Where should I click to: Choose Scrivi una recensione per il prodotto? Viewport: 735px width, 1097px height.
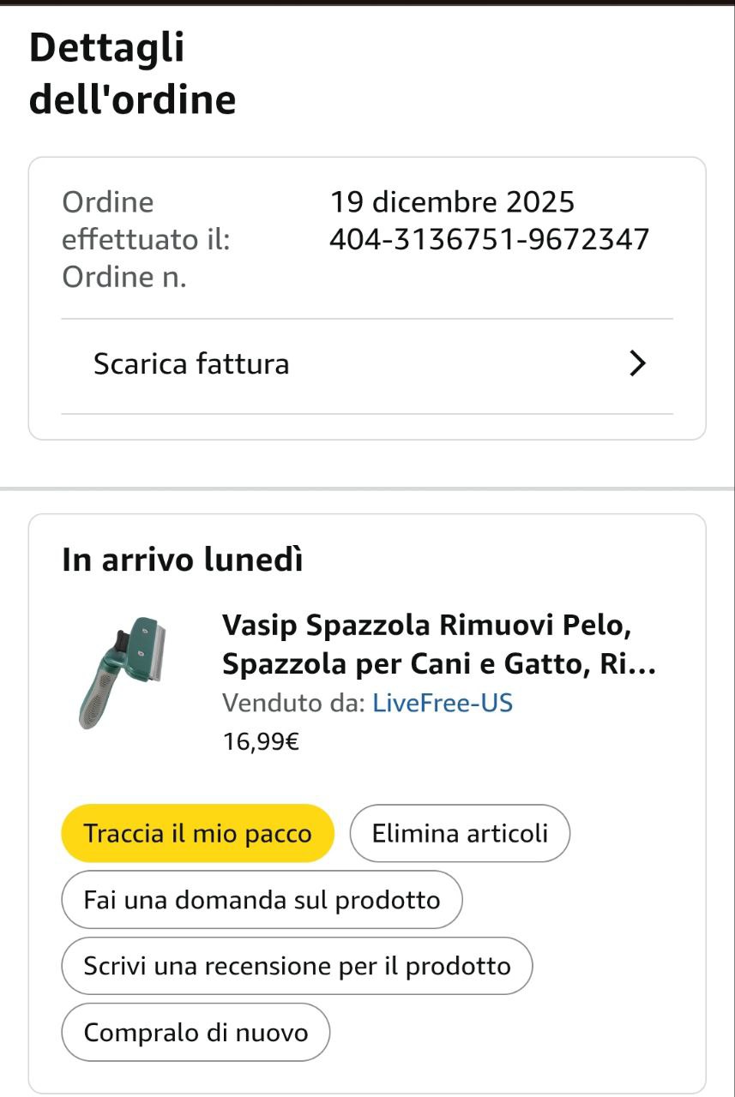click(297, 966)
